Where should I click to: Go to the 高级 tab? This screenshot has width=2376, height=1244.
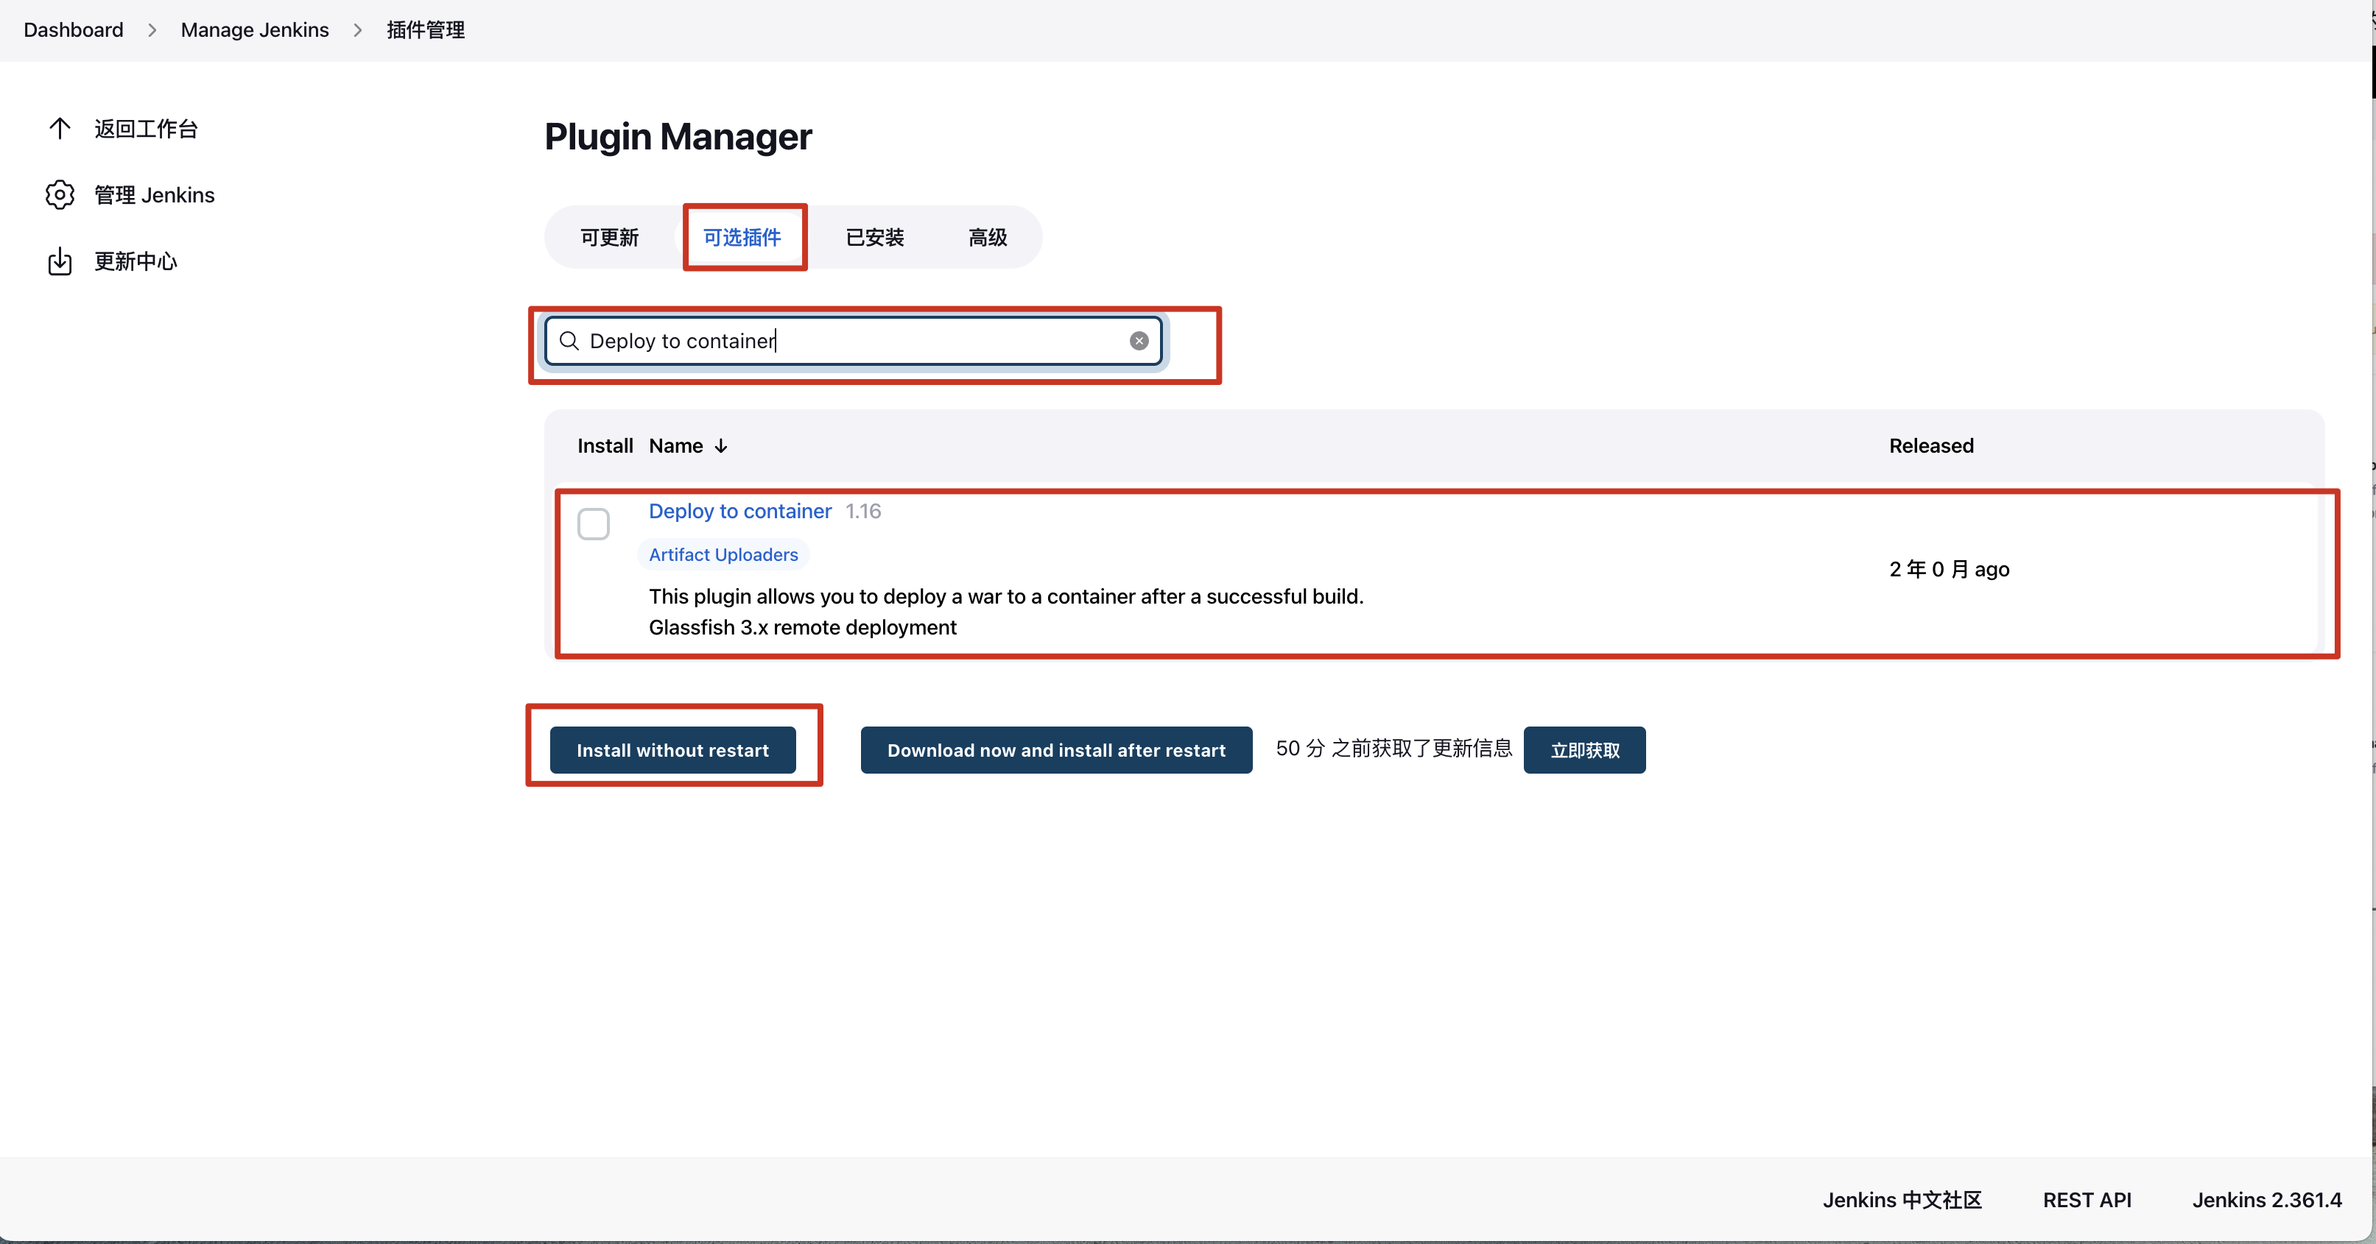pos(987,237)
